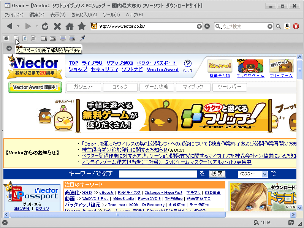The height and width of the screenshot is (228, 304).
Task: Open the VectorAward link
Action: [x=163, y=70]
